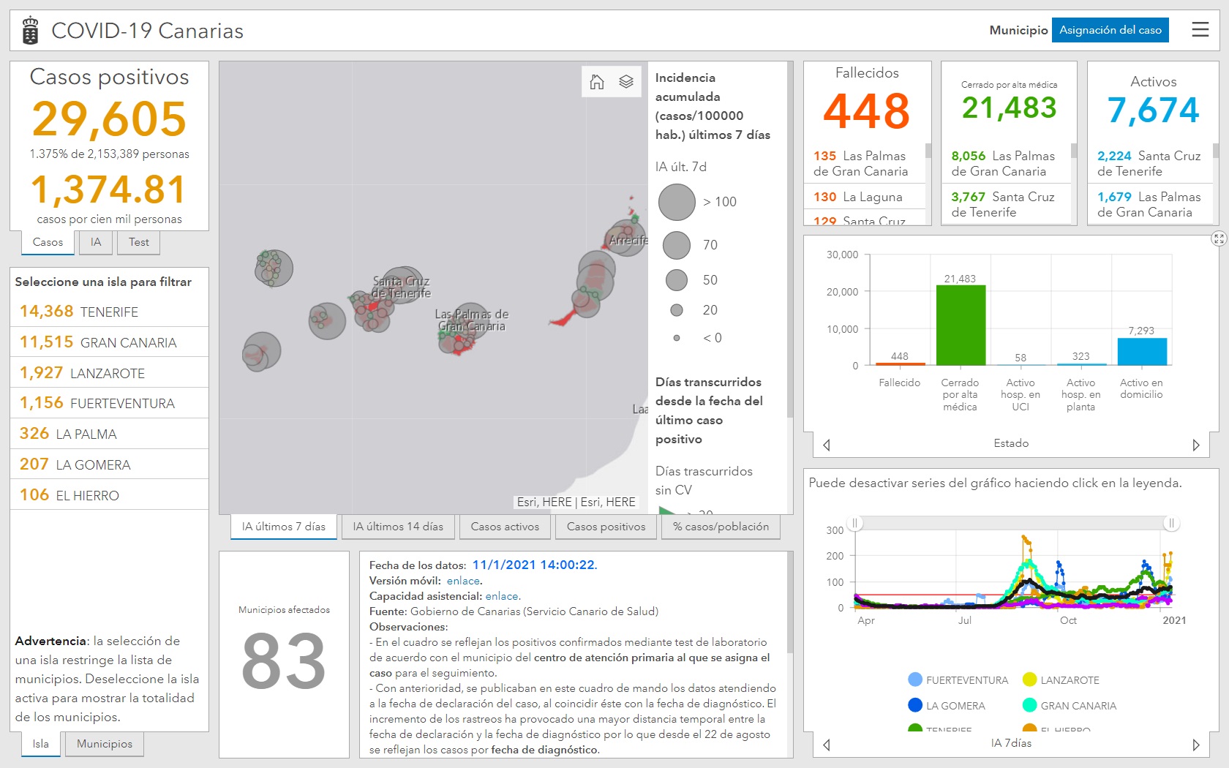Go to previous chart before IA 7días
This screenshot has width=1229, height=768.
pyautogui.click(x=827, y=745)
